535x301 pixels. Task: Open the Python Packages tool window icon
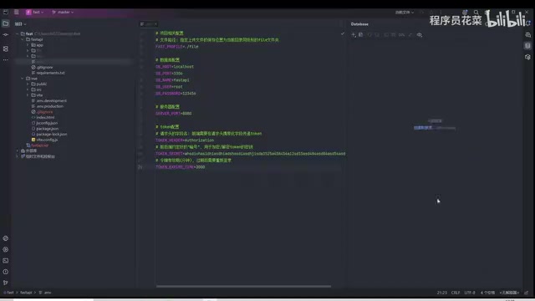coord(6,238)
